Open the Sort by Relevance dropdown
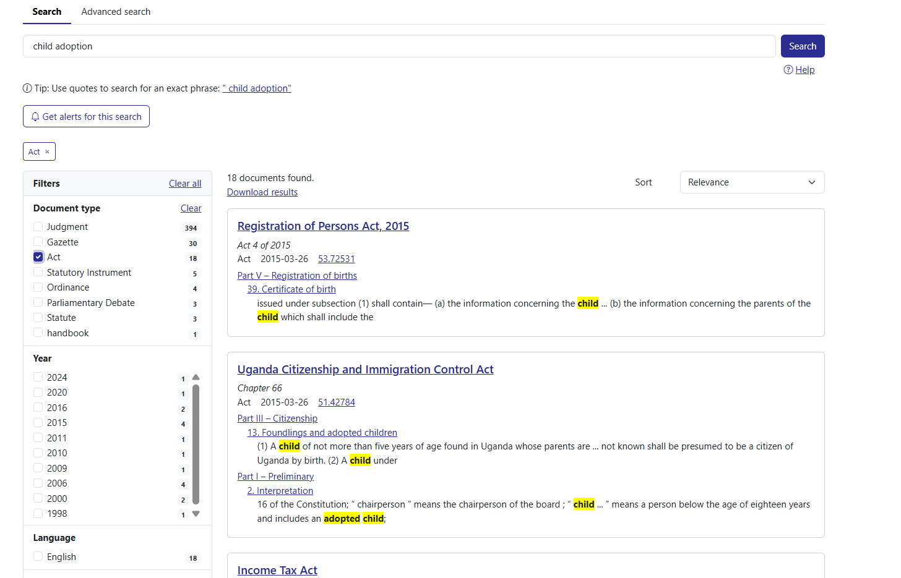 pos(751,182)
